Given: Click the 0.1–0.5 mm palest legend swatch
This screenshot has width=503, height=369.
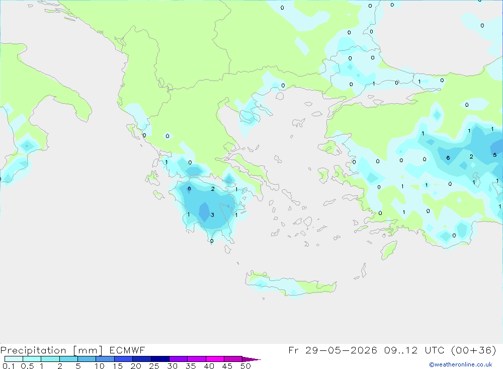Looking at the screenshot, I should point(14,359).
